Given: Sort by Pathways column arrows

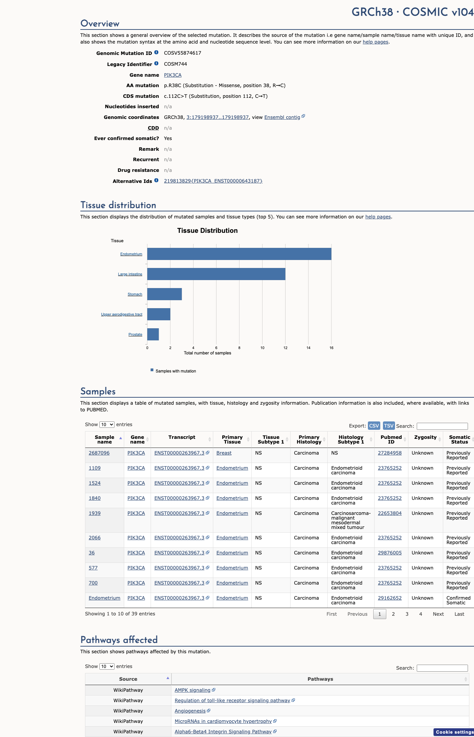Looking at the screenshot, I should (x=466, y=679).
